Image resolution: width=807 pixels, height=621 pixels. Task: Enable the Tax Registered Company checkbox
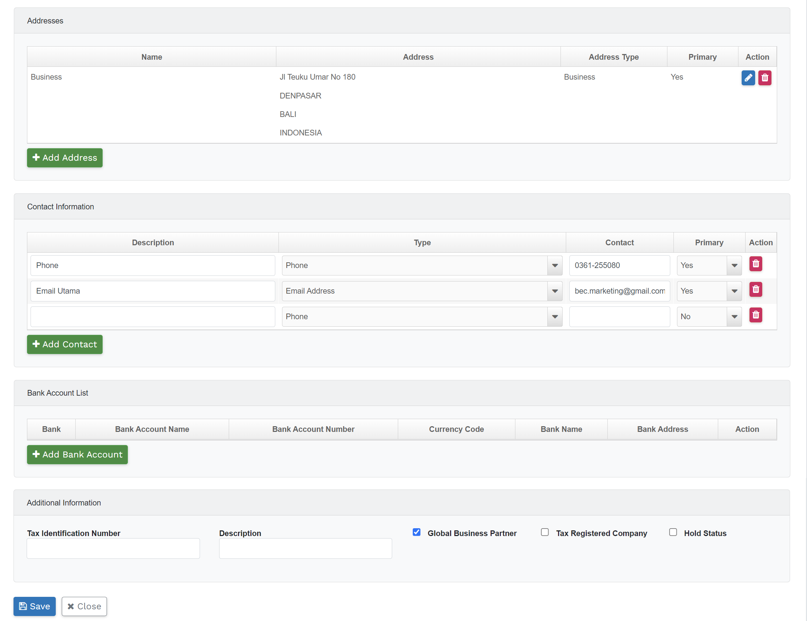pyautogui.click(x=545, y=532)
